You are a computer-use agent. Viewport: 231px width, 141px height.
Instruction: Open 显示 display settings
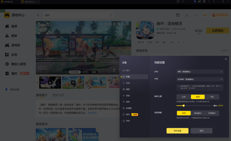pyautogui.click(x=134, y=70)
